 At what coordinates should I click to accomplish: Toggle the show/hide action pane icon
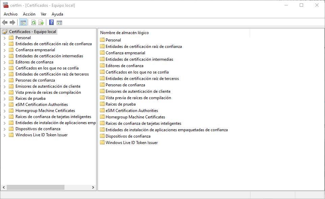(59, 23)
